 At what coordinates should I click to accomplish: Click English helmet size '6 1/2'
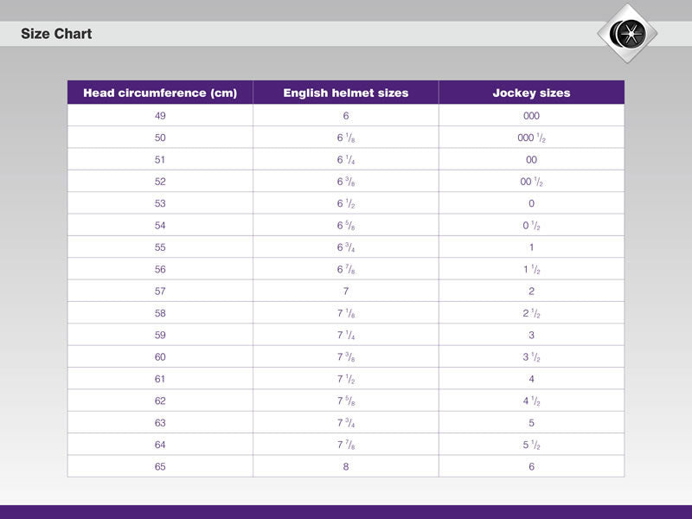pos(346,203)
